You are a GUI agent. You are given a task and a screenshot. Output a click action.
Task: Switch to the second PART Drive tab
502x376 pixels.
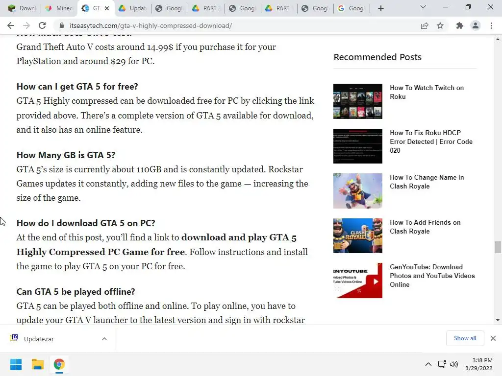pyautogui.click(x=279, y=8)
